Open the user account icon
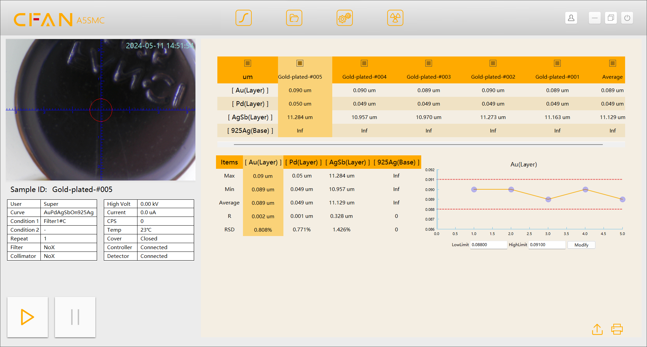This screenshot has width=647, height=347. 571,18
